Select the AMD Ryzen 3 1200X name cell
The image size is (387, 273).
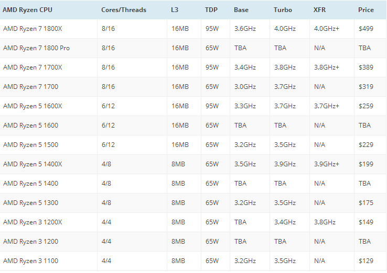coord(33,222)
